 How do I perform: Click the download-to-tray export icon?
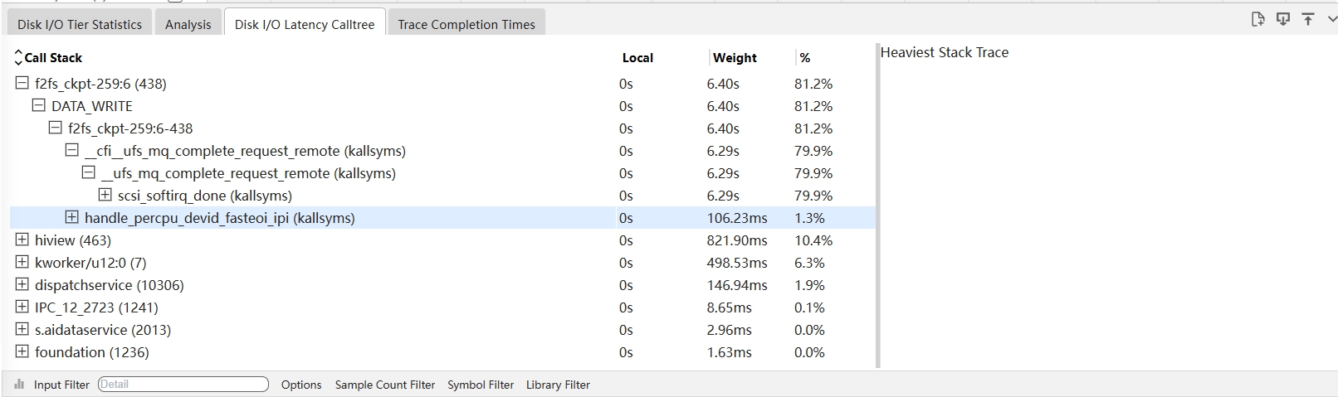click(1283, 19)
